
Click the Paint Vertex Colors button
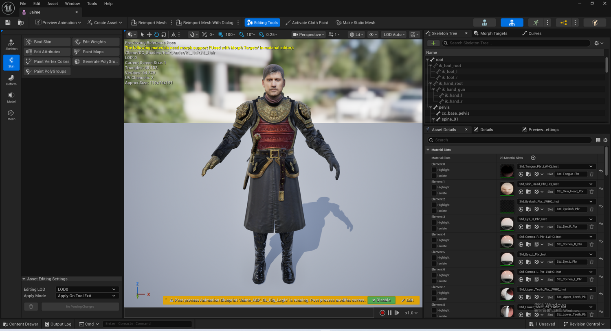[47, 61]
